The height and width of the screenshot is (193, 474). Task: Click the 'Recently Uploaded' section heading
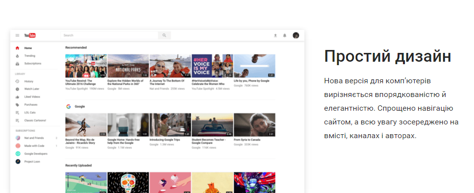(78, 166)
